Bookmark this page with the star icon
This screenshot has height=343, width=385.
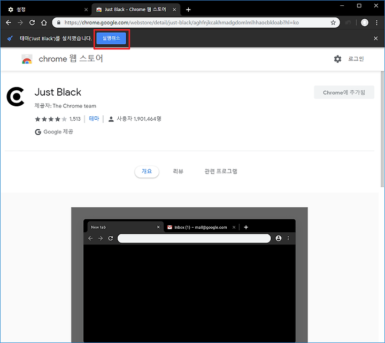pos(333,22)
